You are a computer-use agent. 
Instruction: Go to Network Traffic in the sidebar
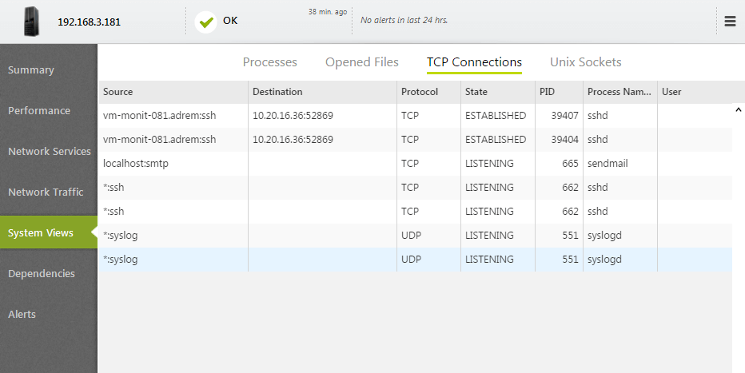[x=46, y=192]
